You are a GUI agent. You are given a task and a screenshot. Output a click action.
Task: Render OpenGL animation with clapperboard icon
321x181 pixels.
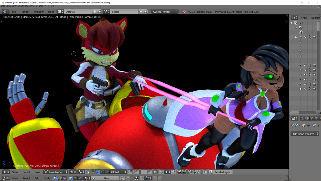[184, 172]
